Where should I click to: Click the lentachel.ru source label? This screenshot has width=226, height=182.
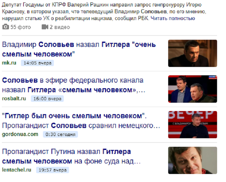[x=17, y=170]
